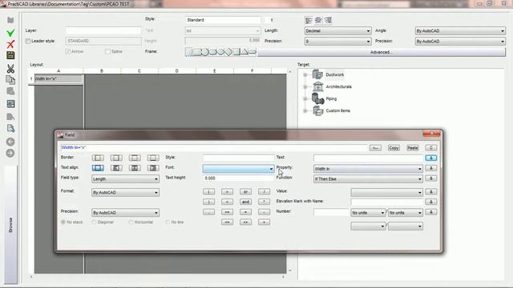Open the first No units dropdown
The height and width of the screenshot is (288, 513).
coord(368,213)
